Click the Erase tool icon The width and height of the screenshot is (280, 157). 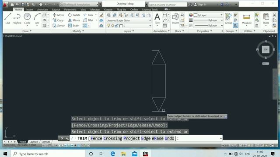[x=101, y=15]
